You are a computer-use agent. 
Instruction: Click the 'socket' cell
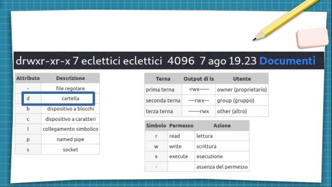point(71,150)
